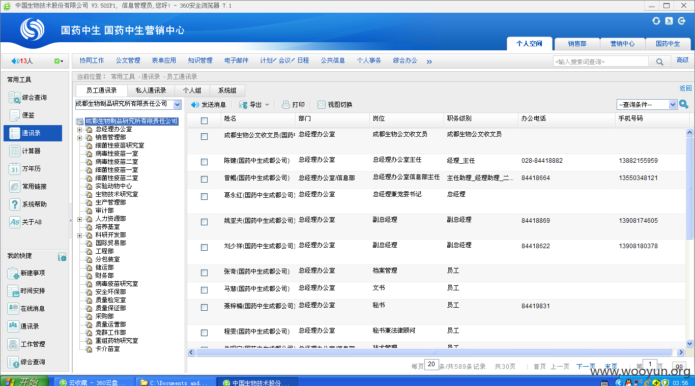Switch to 个人组 tab
The image size is (695, 386).
(192, 91)
